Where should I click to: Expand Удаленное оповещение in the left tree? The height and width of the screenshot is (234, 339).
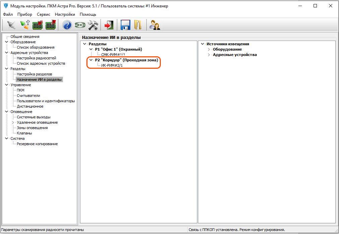coord(13,122)
